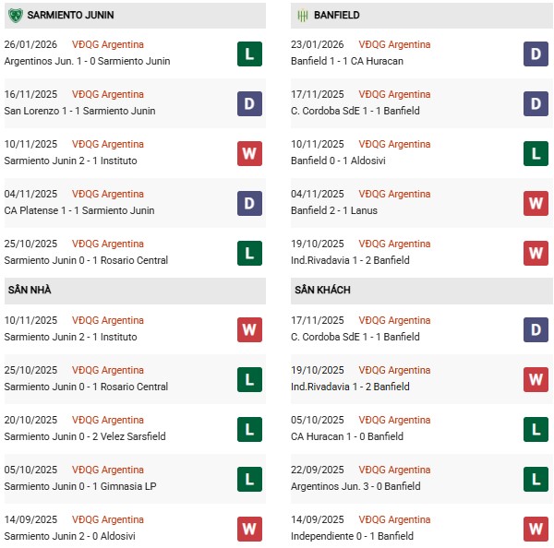This screenshot has height=548, width=554.
Task: Click the L badge for Argentinos Jun. 3 - 0 Banfield
Action: pyautogui.click(x=536, y=479)
